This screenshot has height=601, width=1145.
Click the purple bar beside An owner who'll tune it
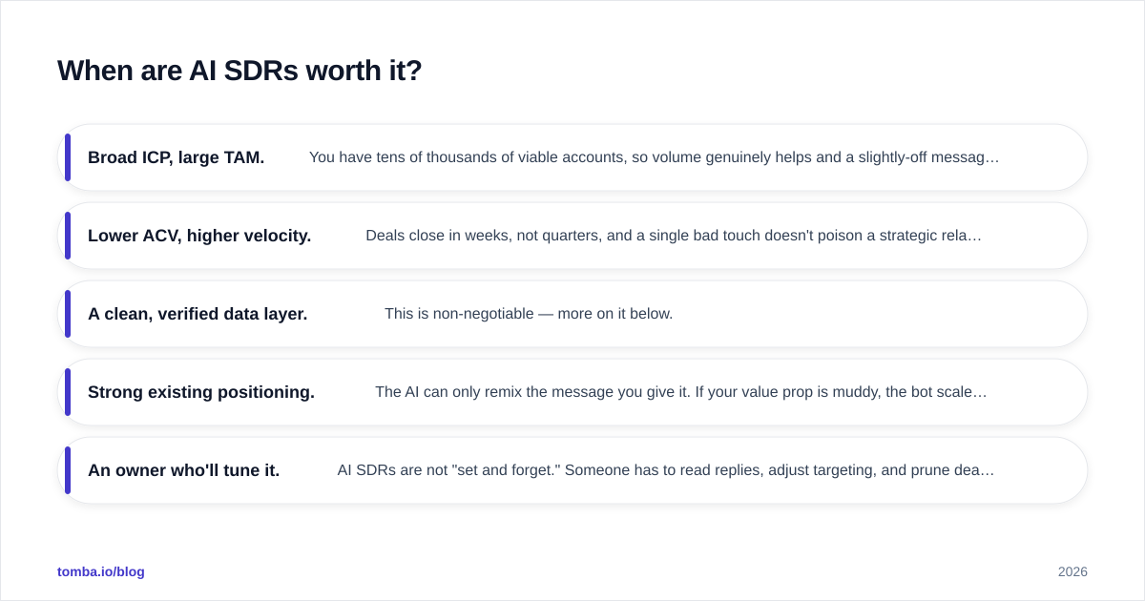pyautogui.click(x=68, y=470)
